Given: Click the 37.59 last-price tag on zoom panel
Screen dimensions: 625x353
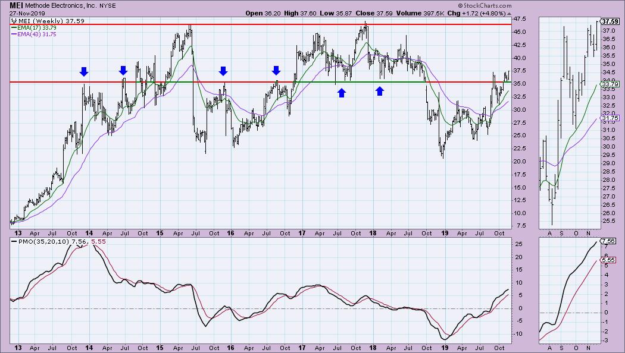Looking at the screenshot, I should coord(608,21).
